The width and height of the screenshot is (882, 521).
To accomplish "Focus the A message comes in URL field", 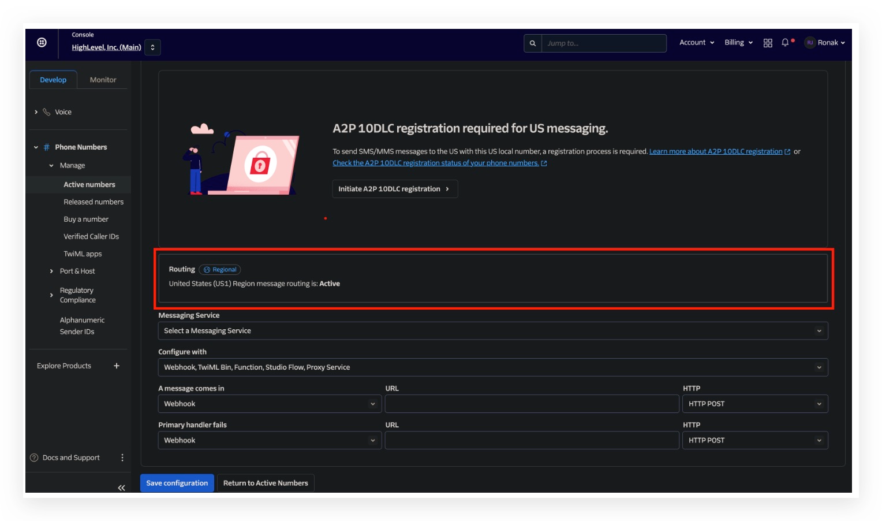I will [x=532, y=404].
